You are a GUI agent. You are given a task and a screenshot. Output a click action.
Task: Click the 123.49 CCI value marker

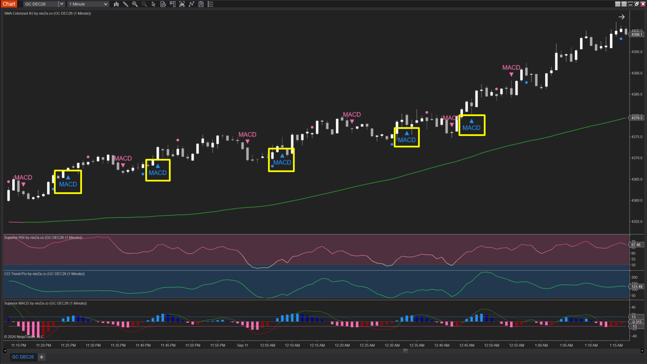pos(637,286)
